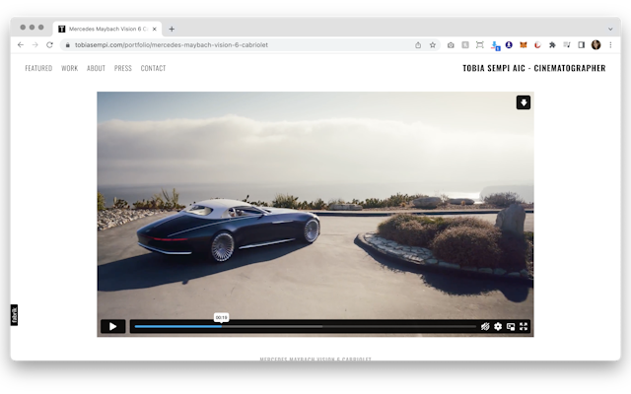This screenshot has height=394, width=631.
Task: Open video settings gear
Action: 498,326
